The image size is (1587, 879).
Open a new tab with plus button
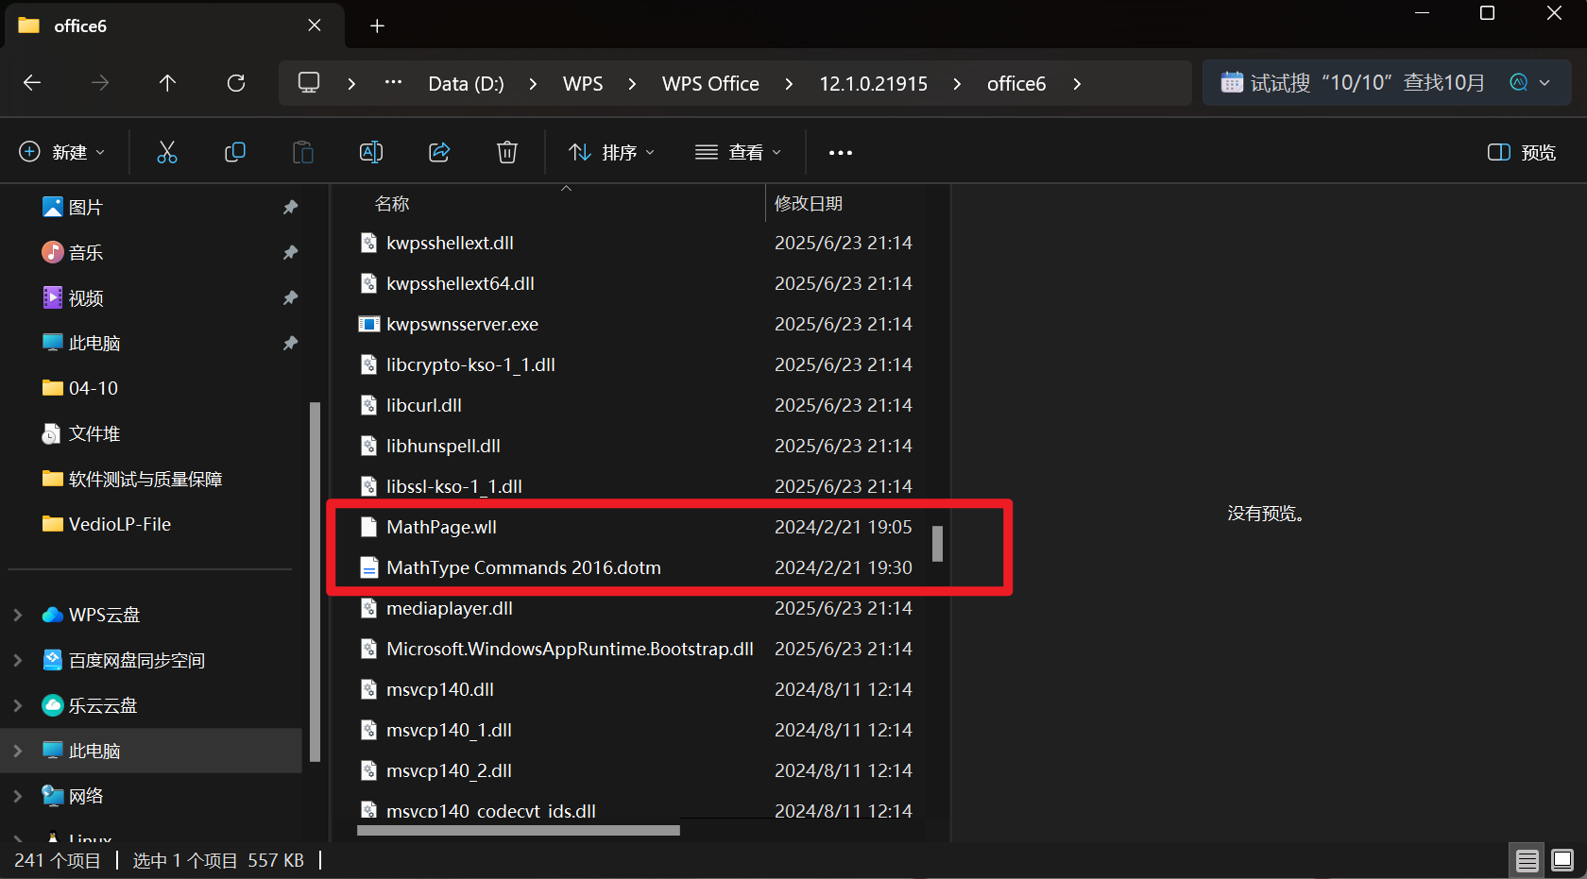[377, 25]
